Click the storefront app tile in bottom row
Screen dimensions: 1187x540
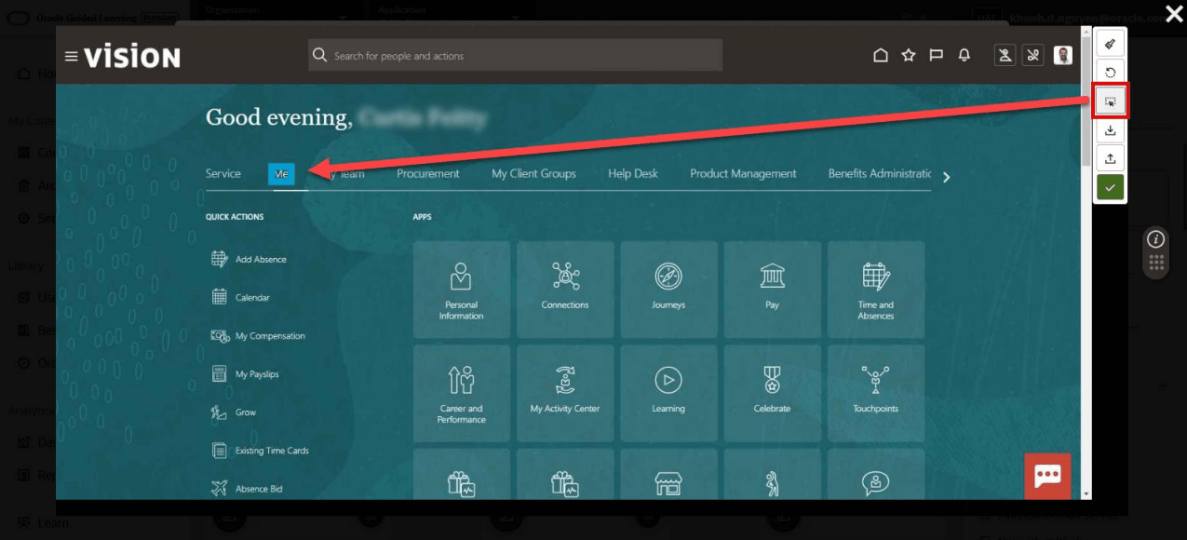pos(668,475)
